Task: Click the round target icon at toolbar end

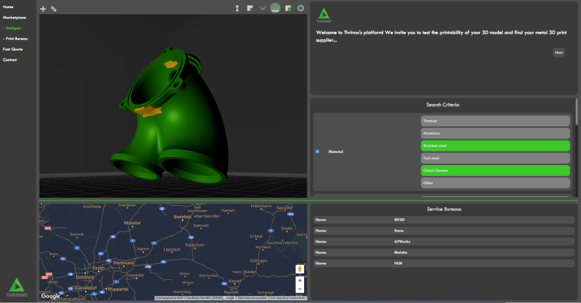Action: (x=301, y=8)
